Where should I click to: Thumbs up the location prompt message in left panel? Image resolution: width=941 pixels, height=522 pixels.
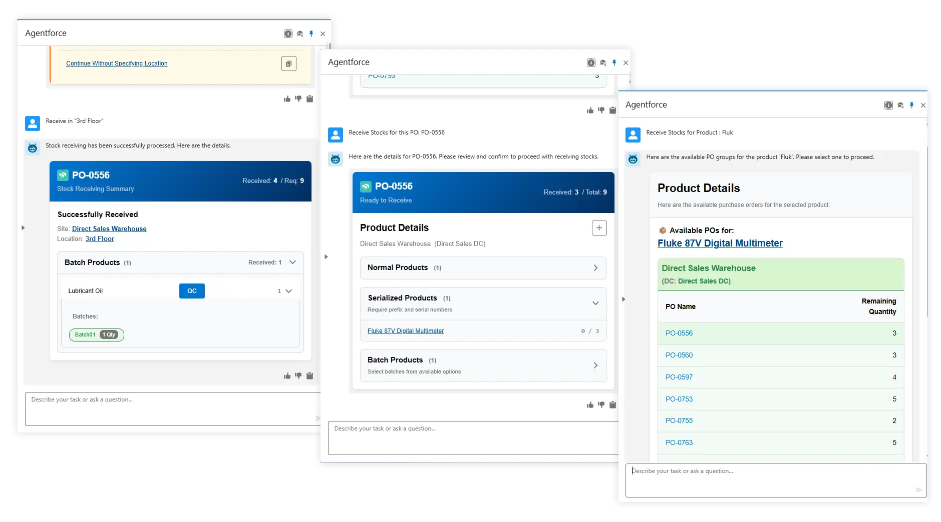coord(287,99)
